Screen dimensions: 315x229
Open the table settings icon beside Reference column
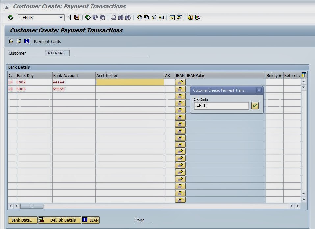pyautogui.click(x=304, y=75)
